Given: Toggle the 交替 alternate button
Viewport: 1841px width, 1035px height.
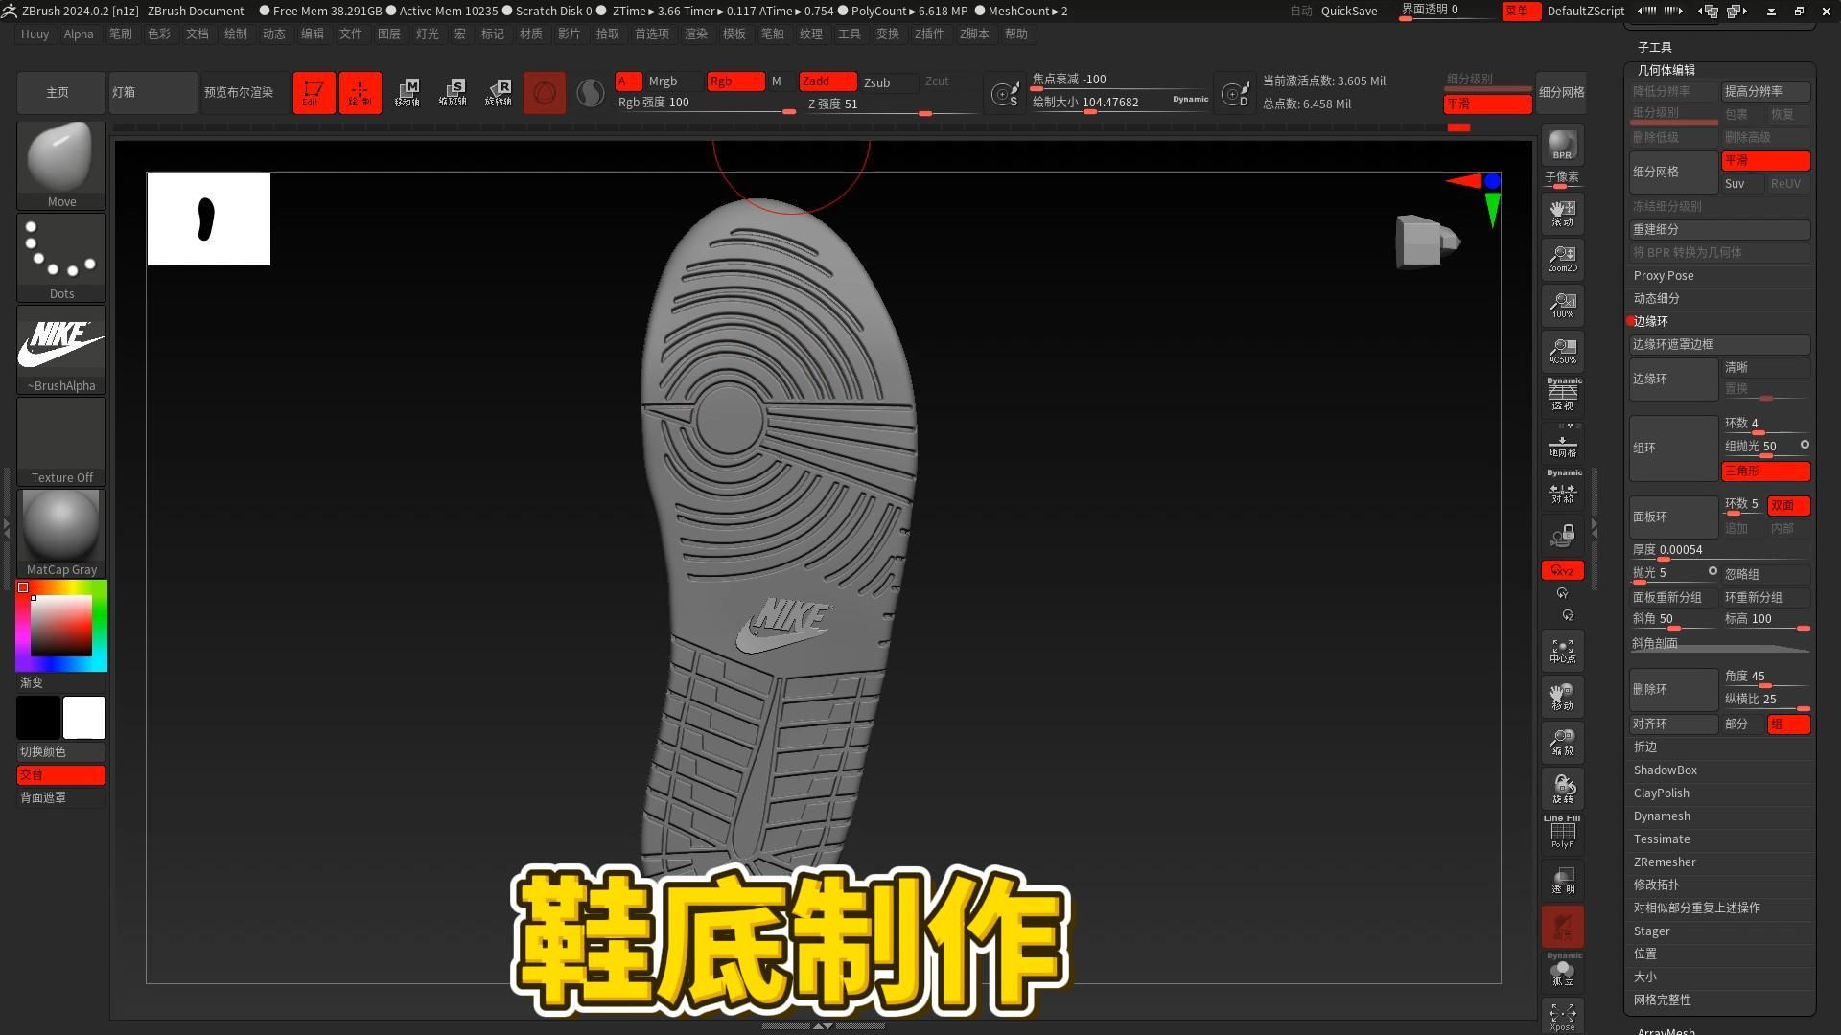Looking at the screenshot, I should tap(61, 775).
